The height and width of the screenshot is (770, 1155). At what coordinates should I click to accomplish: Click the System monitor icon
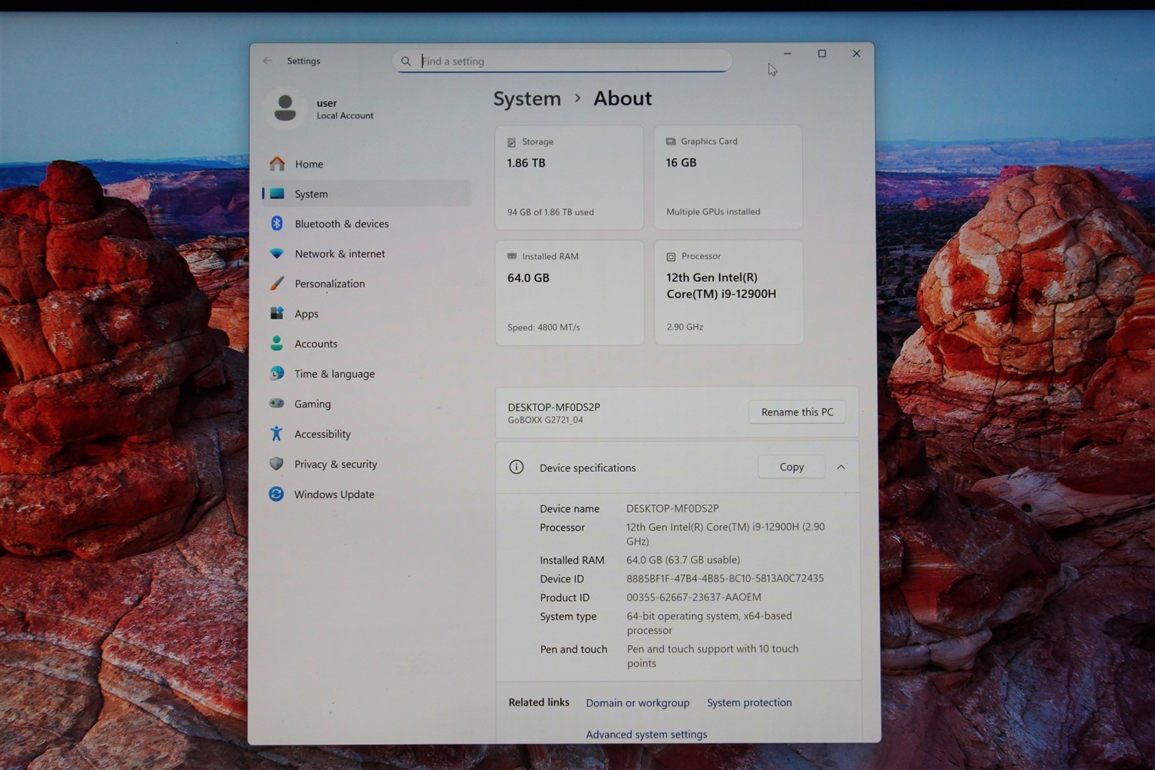(277, 193)
